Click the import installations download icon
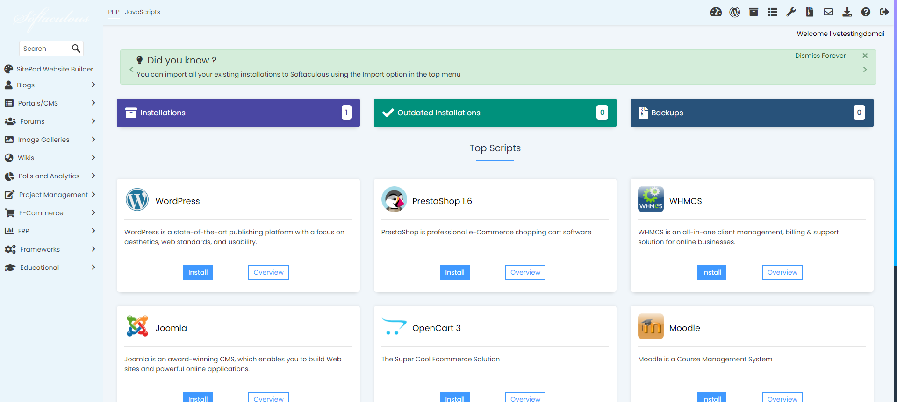 point(847,12)
